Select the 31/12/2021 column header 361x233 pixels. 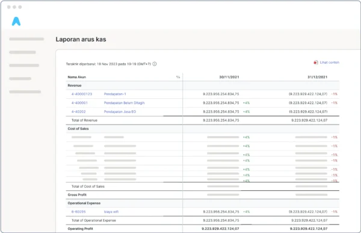(317, 77)
